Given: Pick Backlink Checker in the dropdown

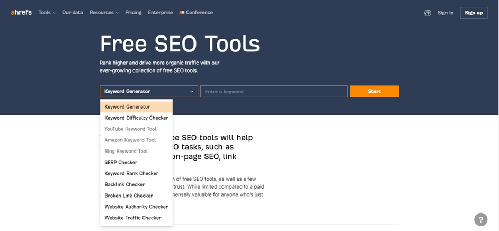Looking at the screenshot, I should [x=124, y=185].
